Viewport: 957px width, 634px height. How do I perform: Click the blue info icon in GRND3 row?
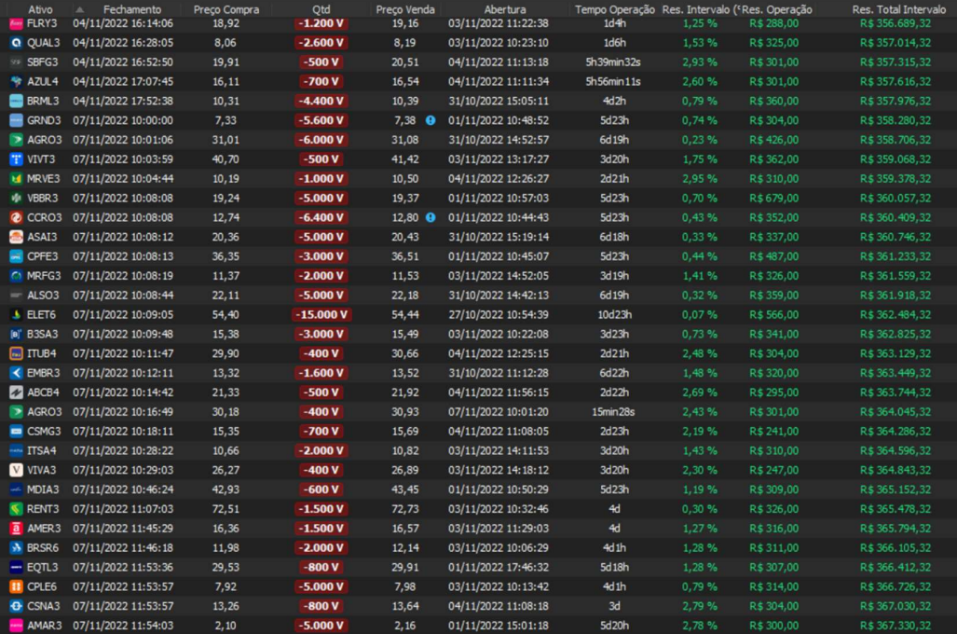[431, 120]
